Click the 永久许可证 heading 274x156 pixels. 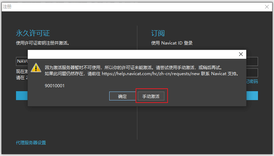point(33,33)
